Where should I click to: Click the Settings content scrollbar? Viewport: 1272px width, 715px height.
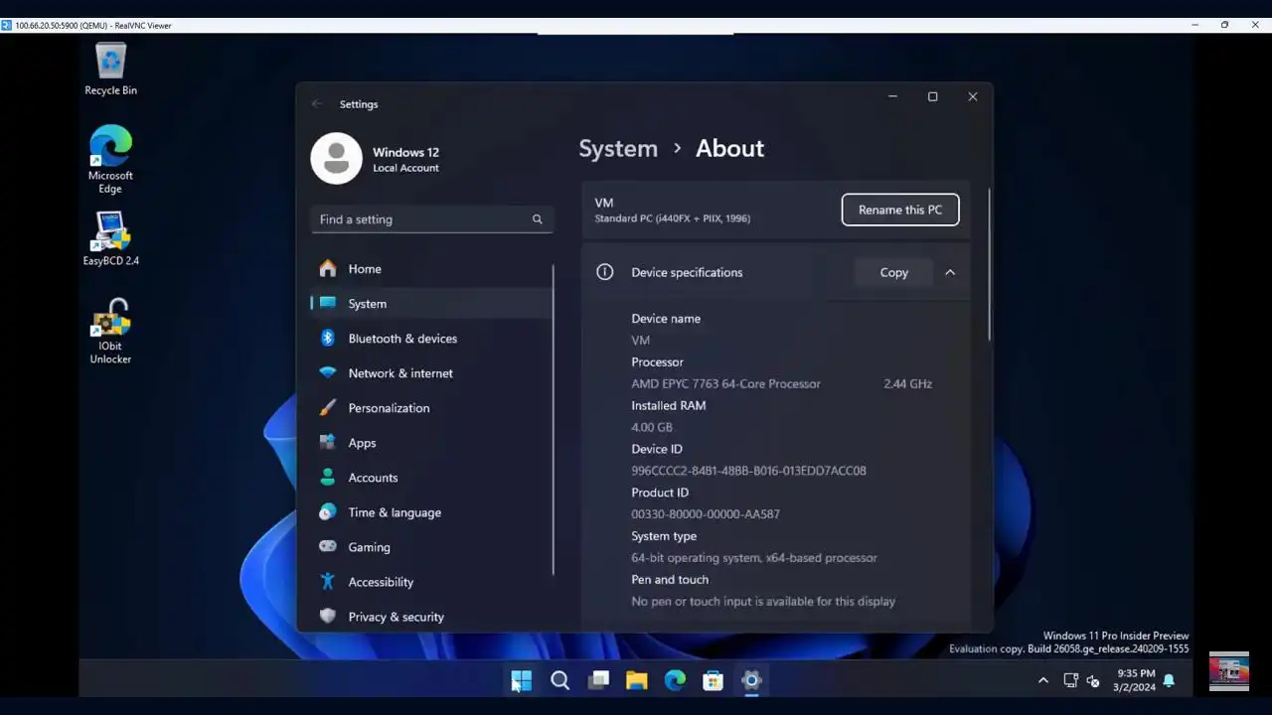click(x=989, y=263)
